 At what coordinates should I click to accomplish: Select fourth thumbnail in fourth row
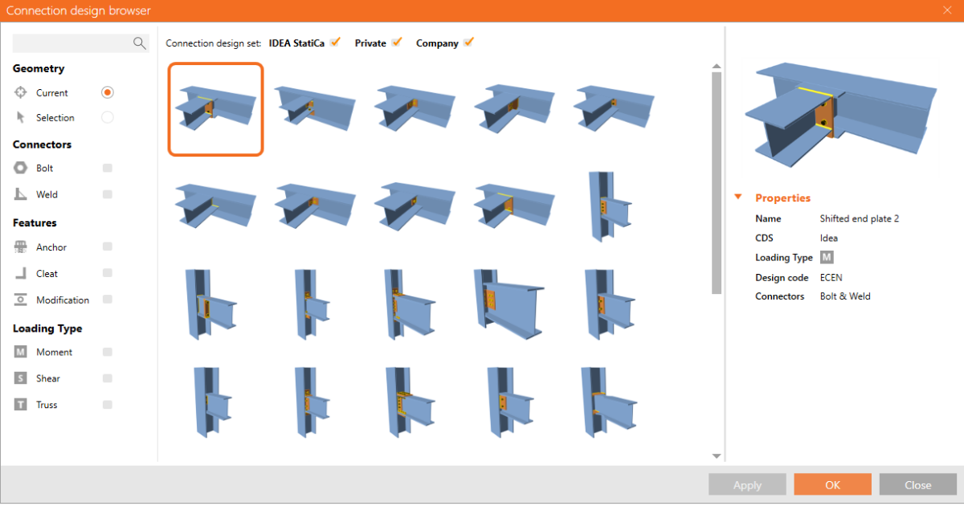512,402
